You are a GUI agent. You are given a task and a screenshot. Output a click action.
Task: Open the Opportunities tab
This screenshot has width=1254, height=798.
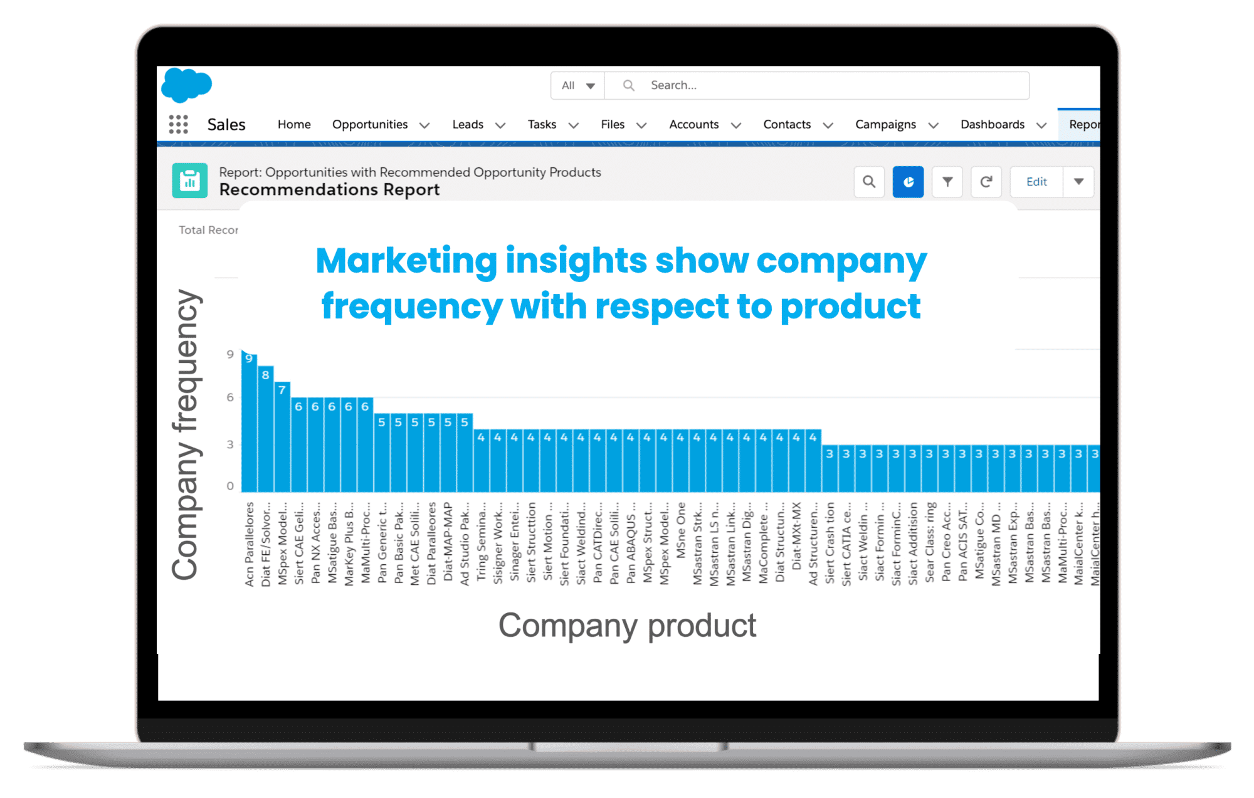pos(370,124)
